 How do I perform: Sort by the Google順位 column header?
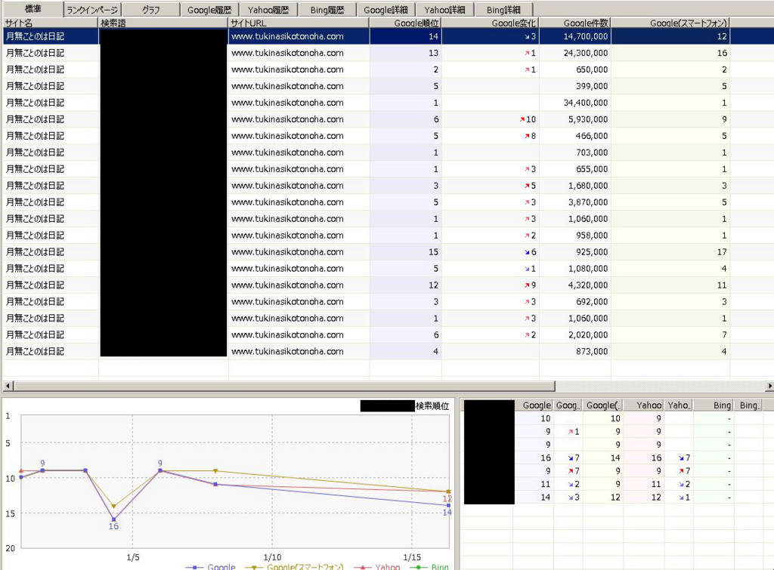tap(405, 23)
